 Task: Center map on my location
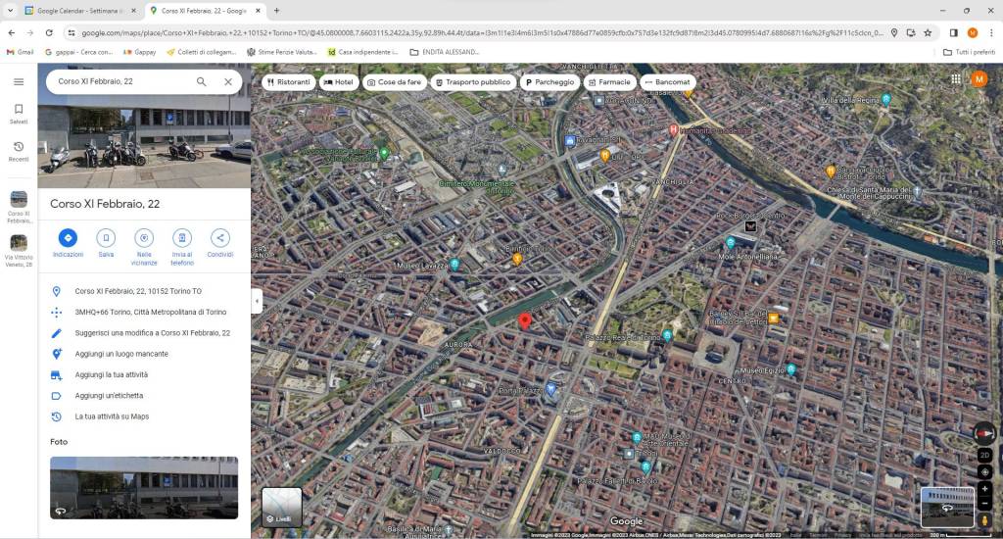[984, 471]
